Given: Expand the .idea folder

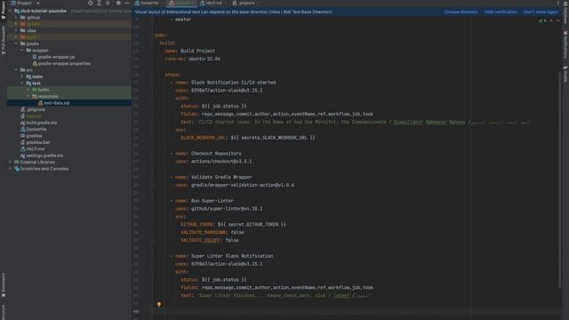Looking at the screenshot, I should [x=16, y=30].
